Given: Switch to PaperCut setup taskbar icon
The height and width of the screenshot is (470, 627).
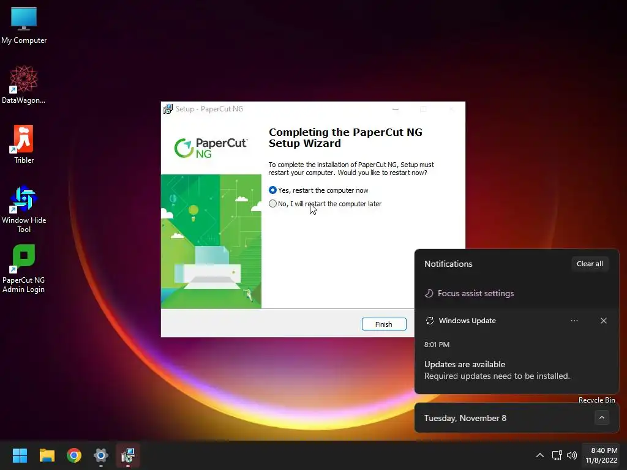Looking at the screenshot, I should pyautogui.click(x=128, y=455).
